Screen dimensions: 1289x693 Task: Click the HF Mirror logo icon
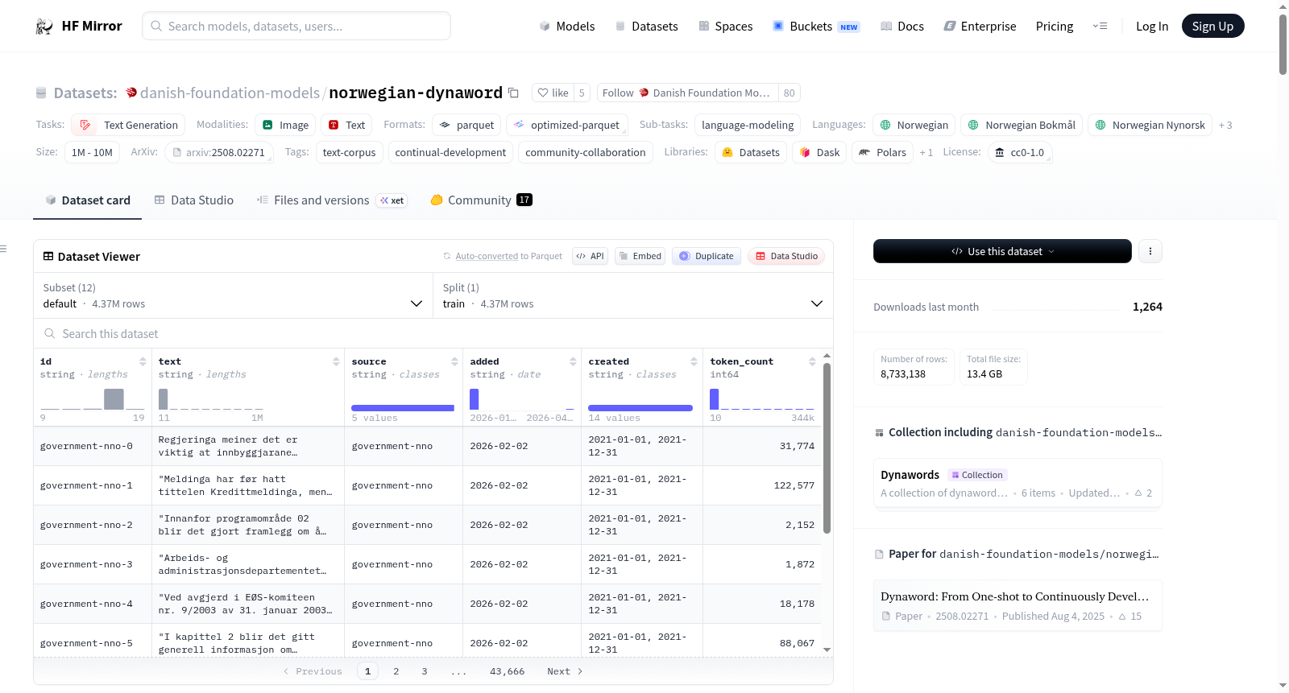(44, 27)
